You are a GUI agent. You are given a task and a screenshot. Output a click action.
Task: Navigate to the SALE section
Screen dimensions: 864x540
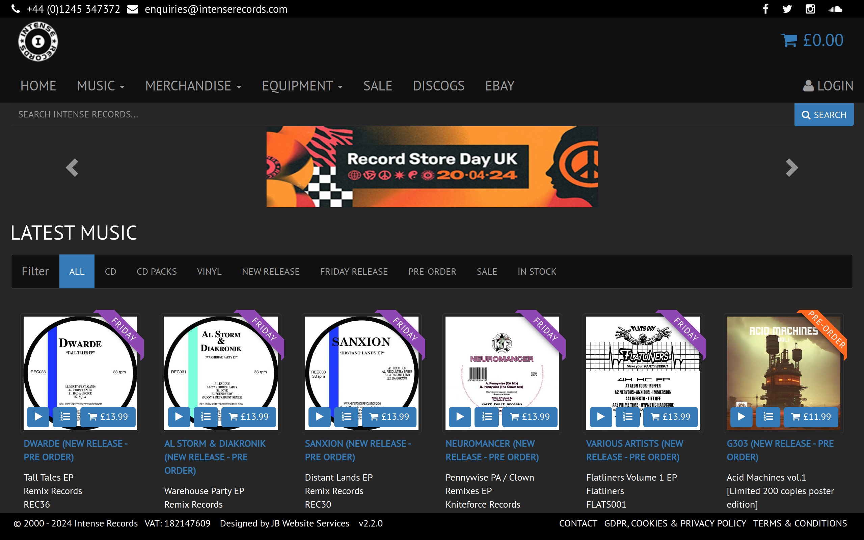tap(377, 86)
